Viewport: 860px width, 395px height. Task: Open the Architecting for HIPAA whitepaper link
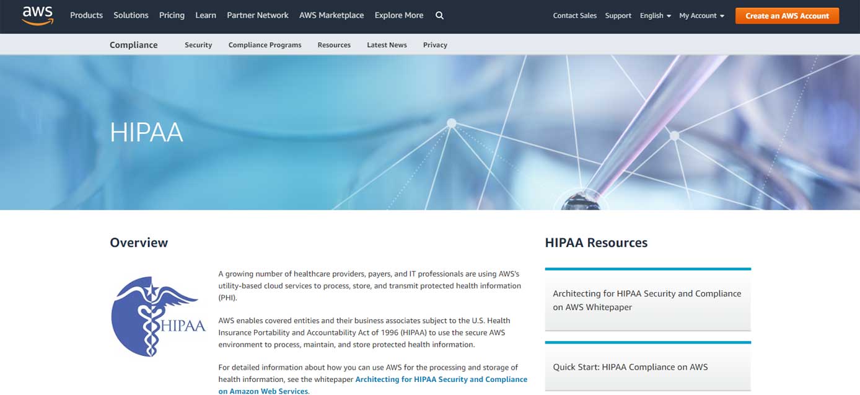(646, 300)
